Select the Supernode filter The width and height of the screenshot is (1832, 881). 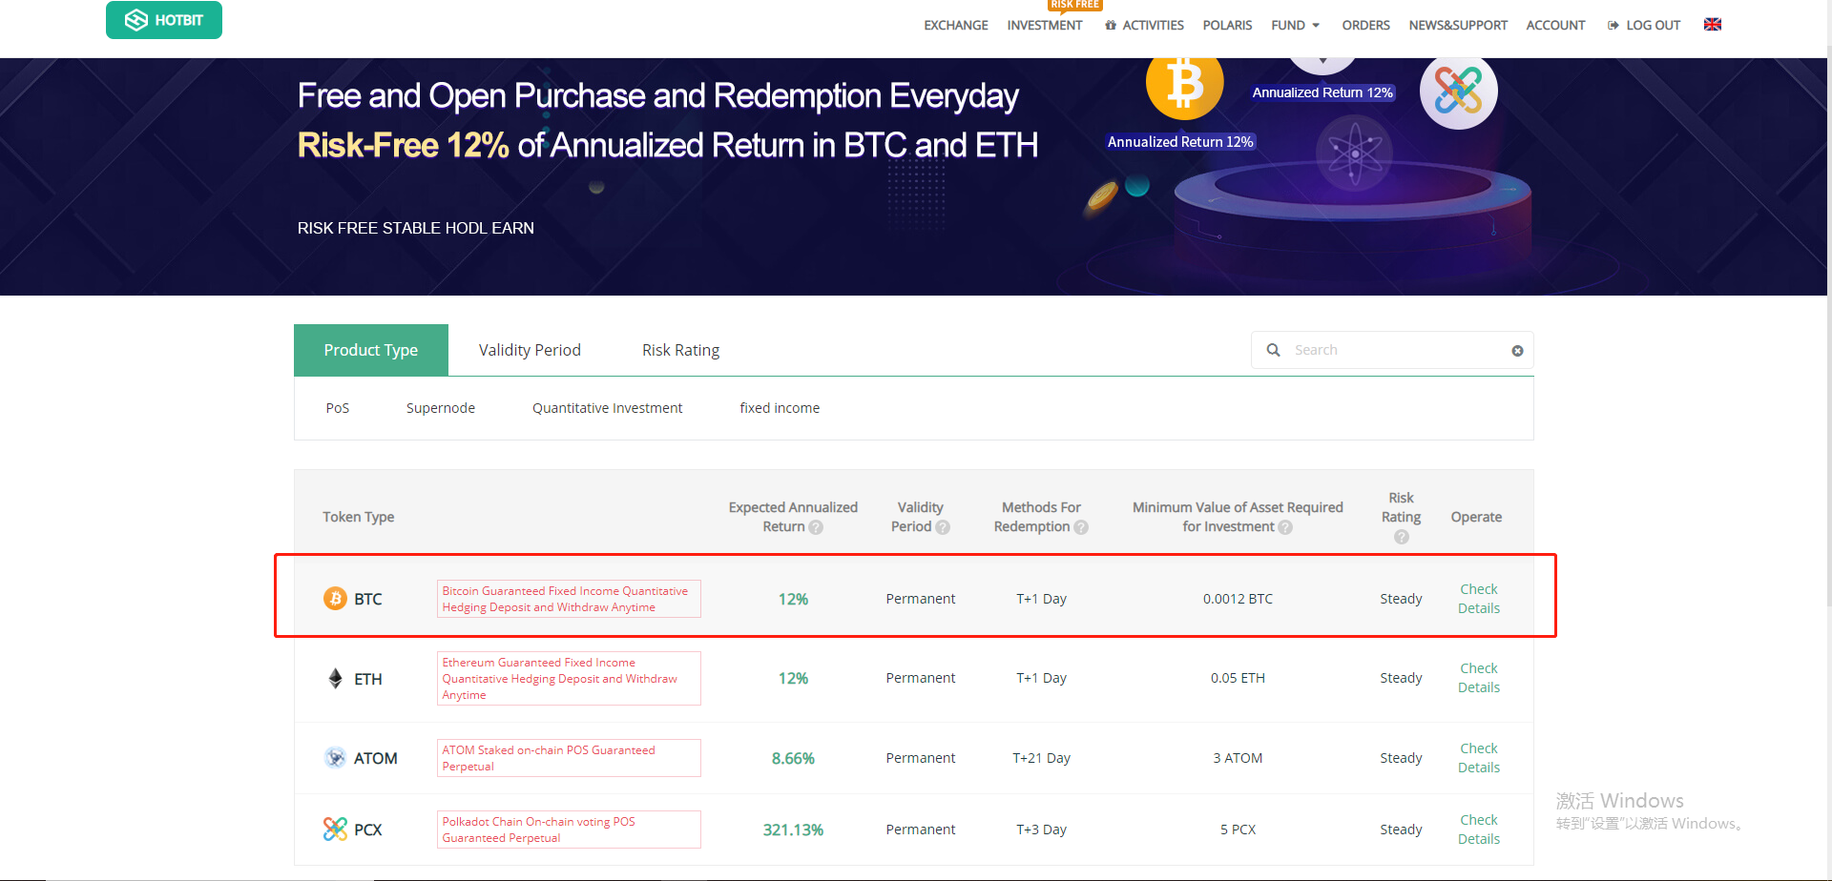click(440, 408)
